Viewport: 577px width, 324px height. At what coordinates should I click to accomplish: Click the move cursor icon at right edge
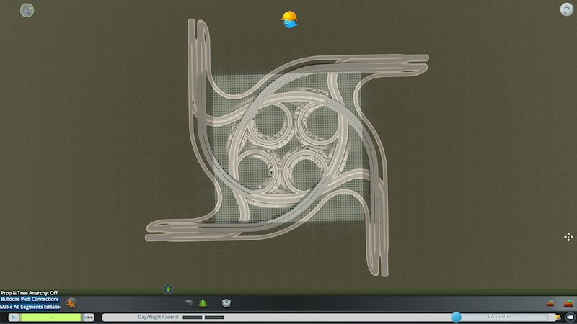(x=568, y=236)
